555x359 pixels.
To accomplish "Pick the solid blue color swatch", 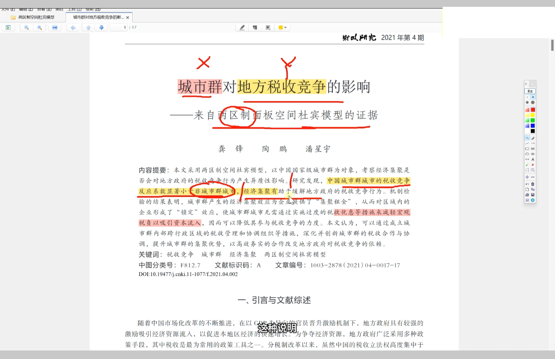I will [533, 126].
